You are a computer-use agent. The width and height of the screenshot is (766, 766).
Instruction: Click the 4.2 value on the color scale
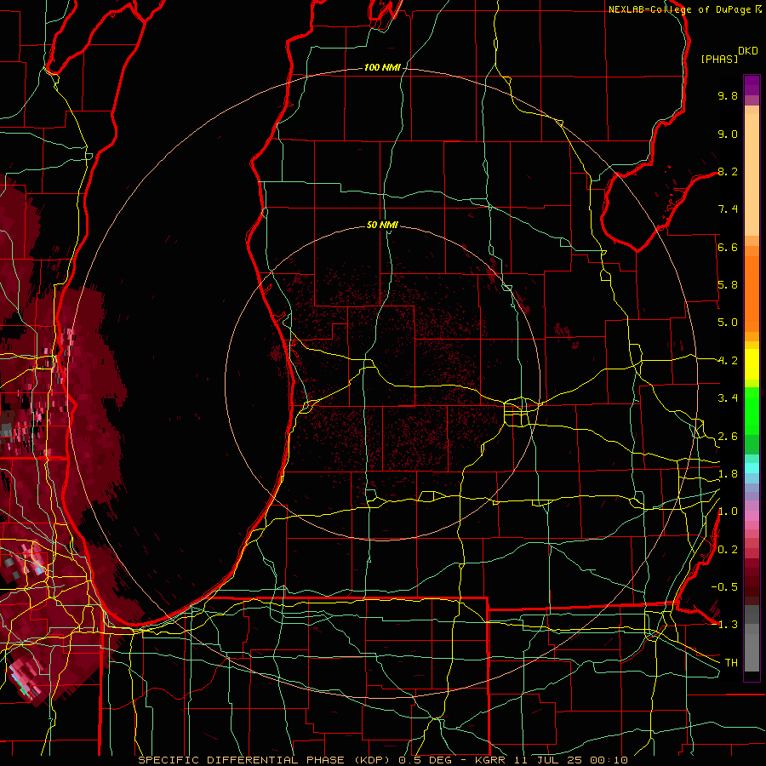[728, 361]
